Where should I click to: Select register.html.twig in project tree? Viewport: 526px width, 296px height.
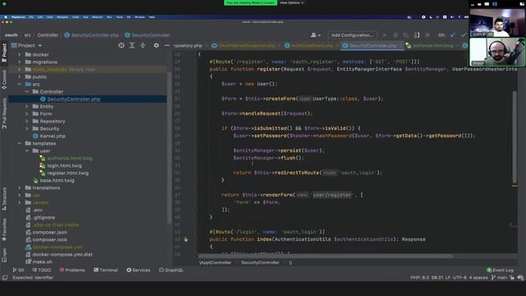[x=64, y=173]
